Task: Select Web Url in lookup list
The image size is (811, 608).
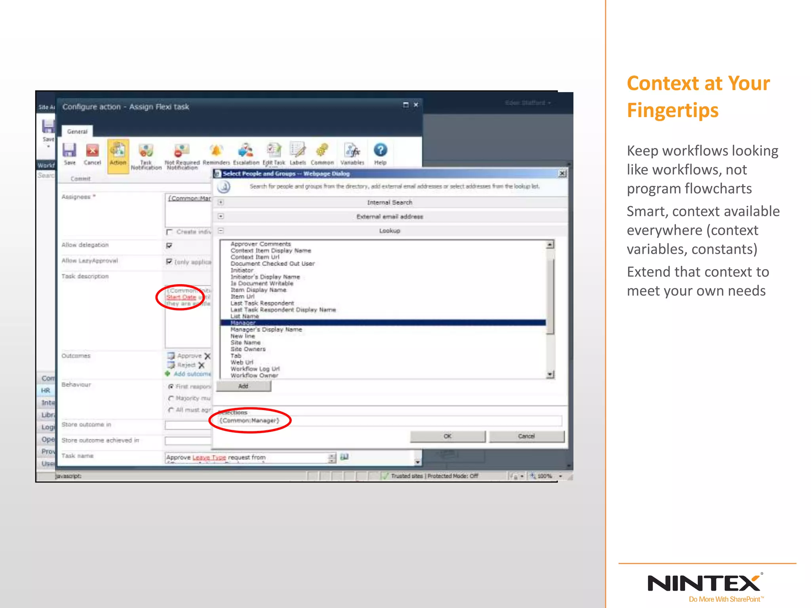Action: [242, 362]
